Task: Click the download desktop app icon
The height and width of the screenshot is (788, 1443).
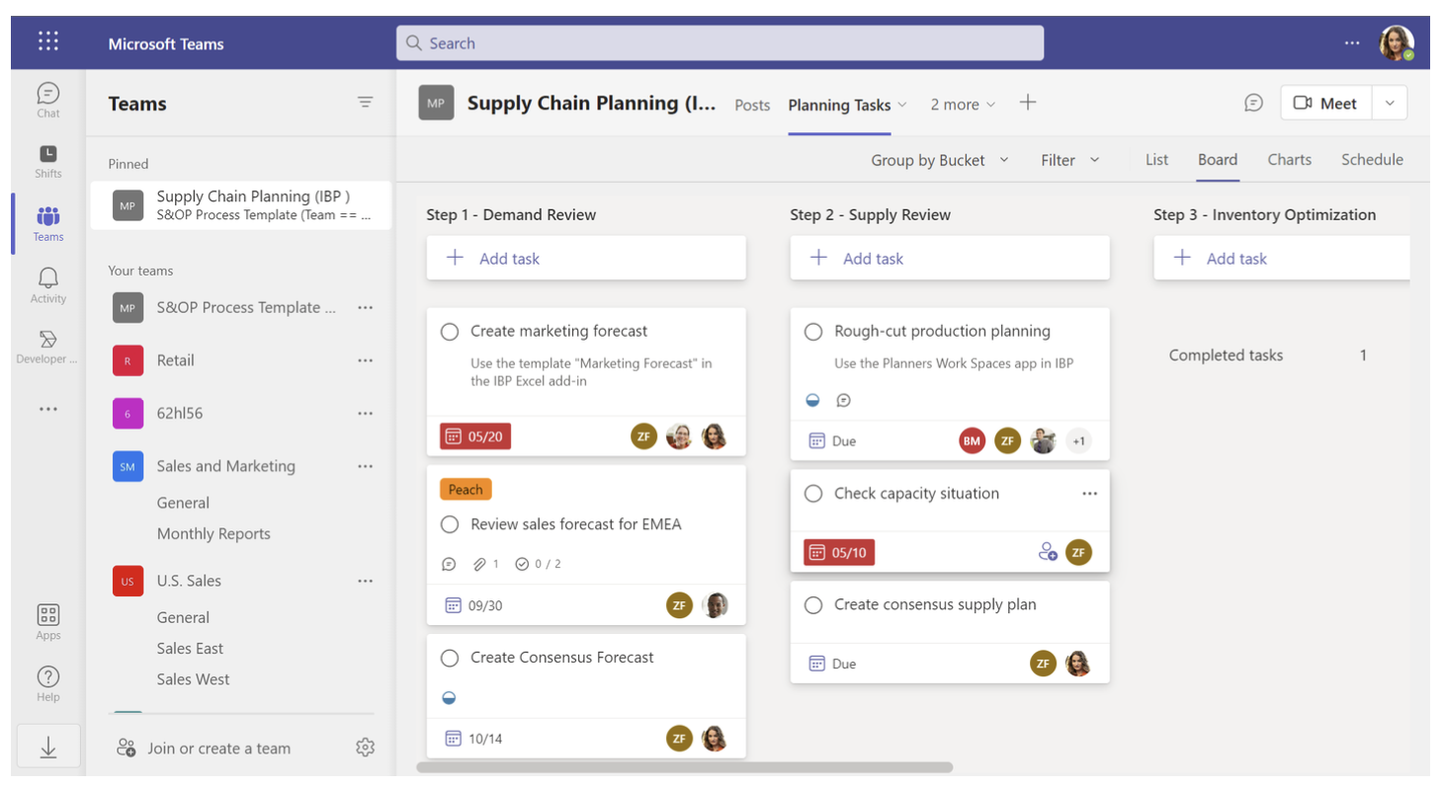Action: click(48, 749)
